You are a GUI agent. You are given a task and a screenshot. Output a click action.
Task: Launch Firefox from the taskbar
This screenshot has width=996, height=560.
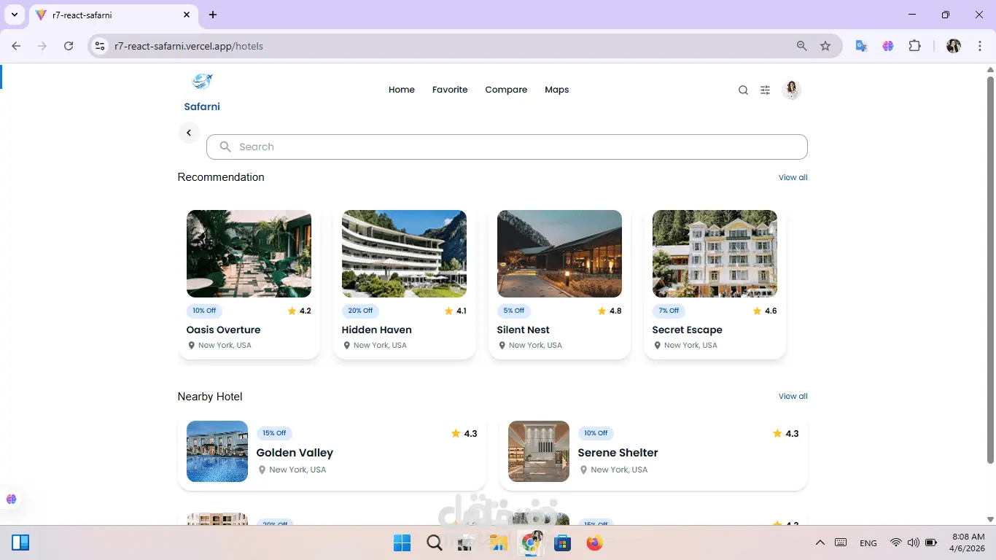point(595,543)
